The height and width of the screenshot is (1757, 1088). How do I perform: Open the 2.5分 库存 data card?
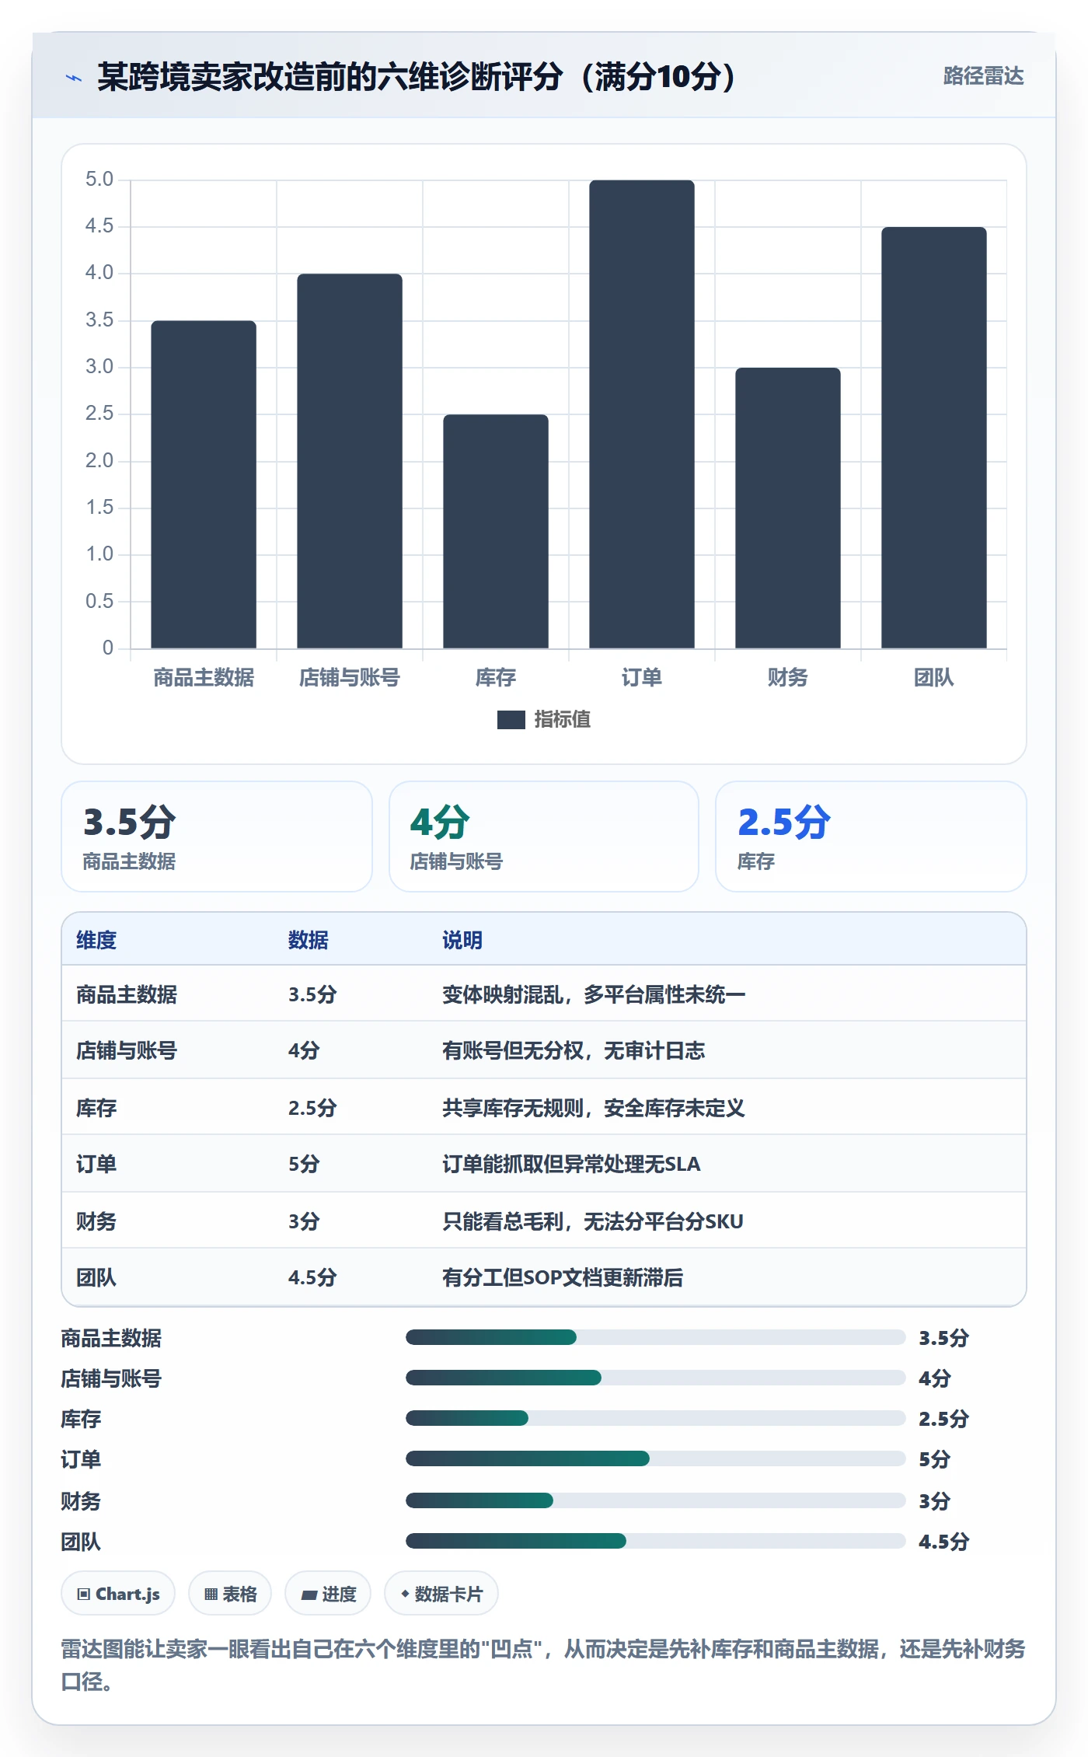871,837
